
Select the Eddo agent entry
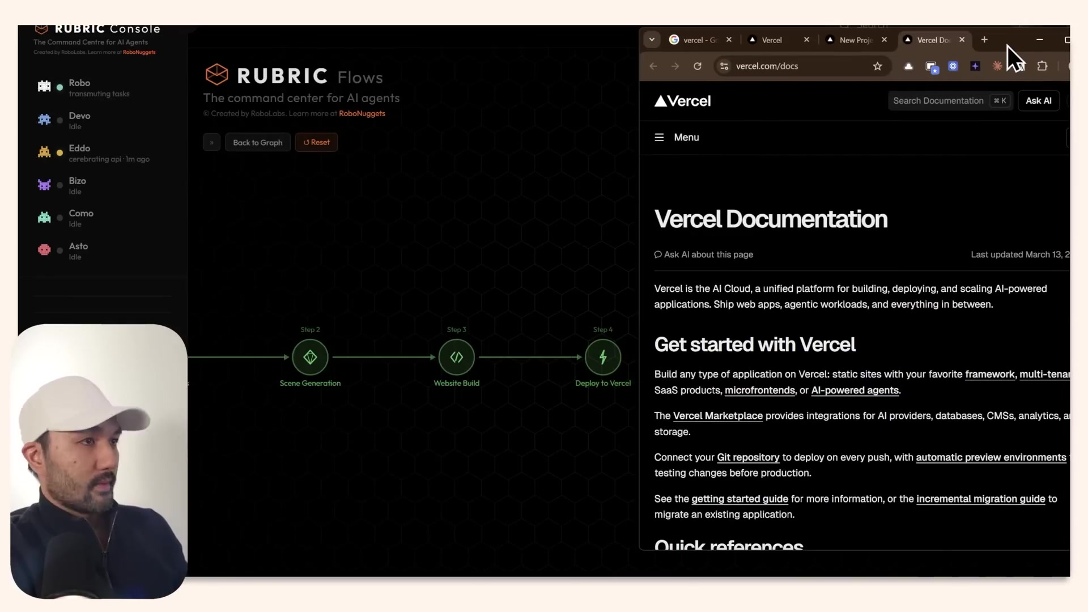79,152
